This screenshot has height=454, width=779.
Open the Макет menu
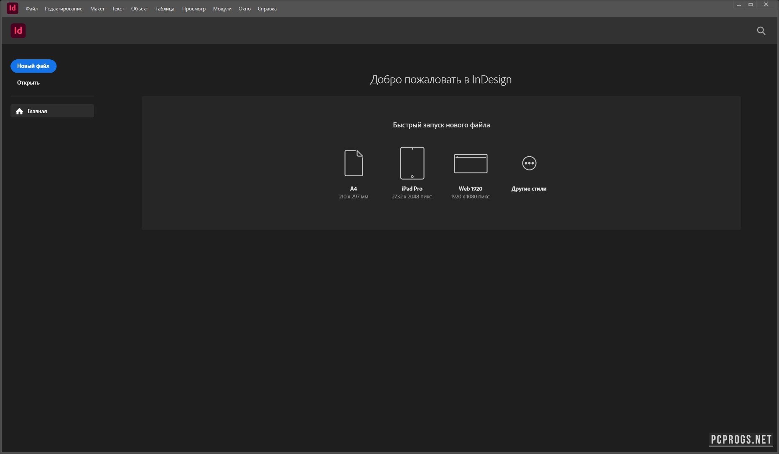coord(97,9)
